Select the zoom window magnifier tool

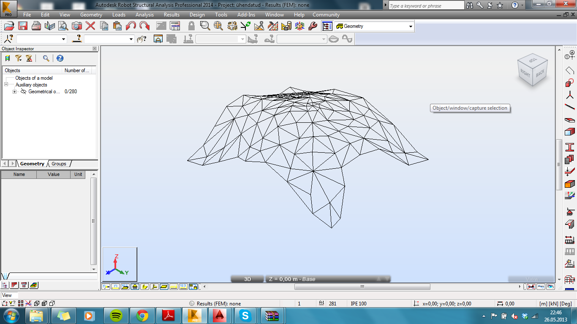click(205, 26)
